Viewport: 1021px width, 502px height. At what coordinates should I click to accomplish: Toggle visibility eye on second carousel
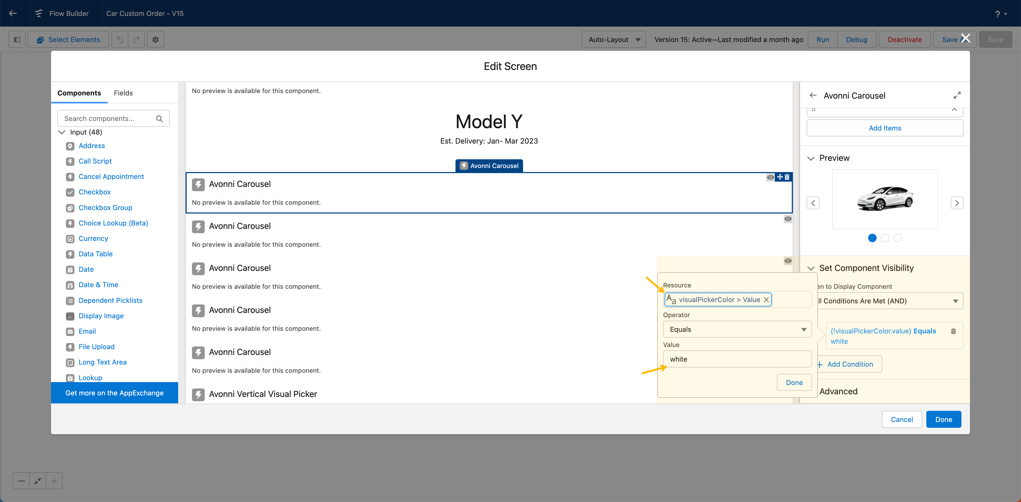pyautogui.click(x=788, y=219)
